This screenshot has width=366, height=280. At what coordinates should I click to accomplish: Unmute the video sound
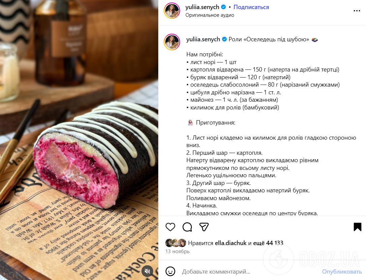147,271
